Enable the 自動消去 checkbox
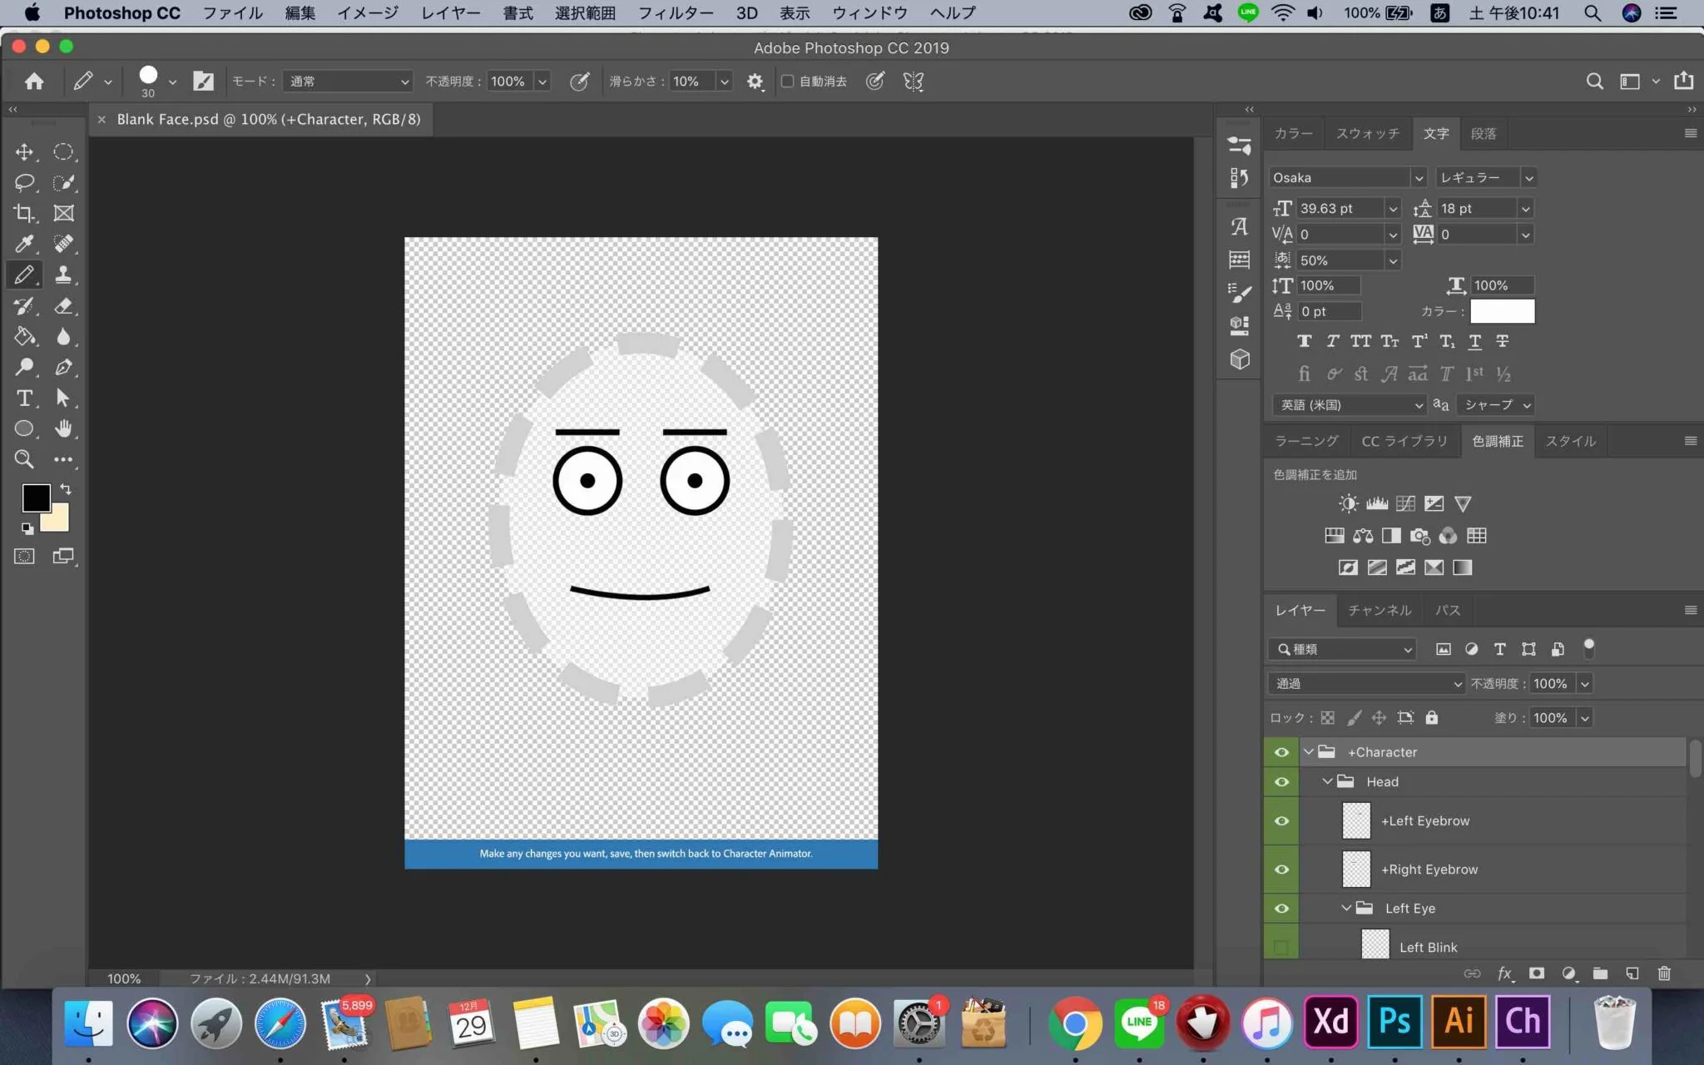The width and height of the screenshot is (1704, 1065). pos(787,81)
